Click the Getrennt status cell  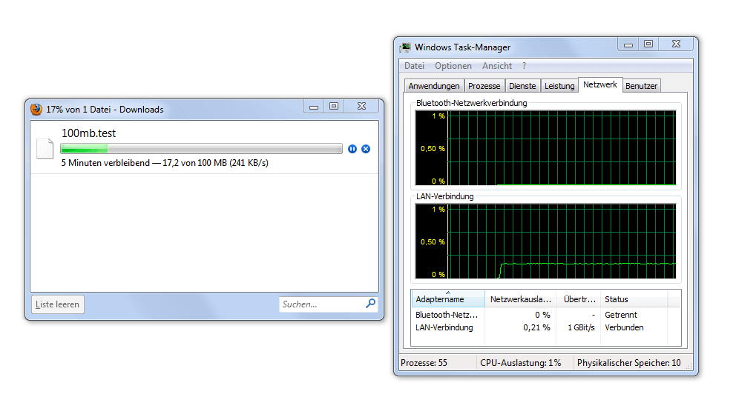coord(620,315)
